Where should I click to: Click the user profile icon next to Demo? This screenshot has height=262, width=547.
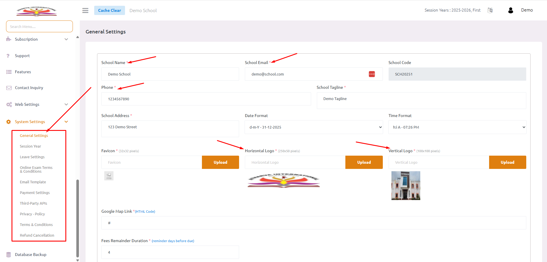click(510, 10)
